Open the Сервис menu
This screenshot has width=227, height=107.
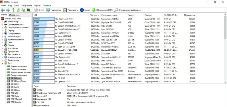click(x=37, y=5)
